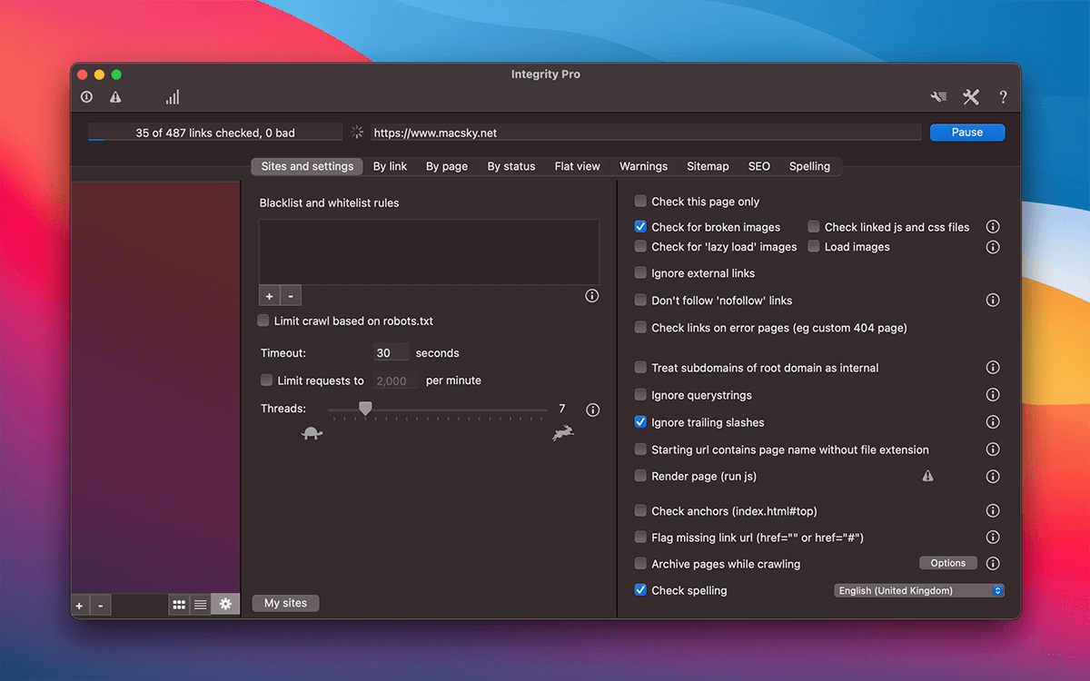Enable Render page (run js)
The image size is (1090, 681).
point(641,476)
